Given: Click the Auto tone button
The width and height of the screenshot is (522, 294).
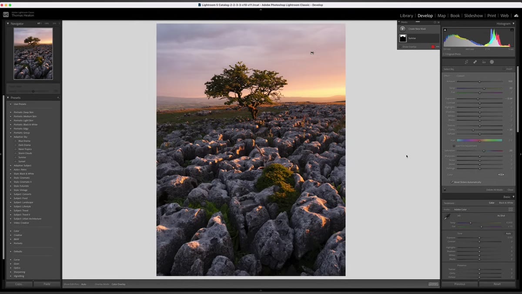Looking at the screenshot, I should [x=508, y=234].
